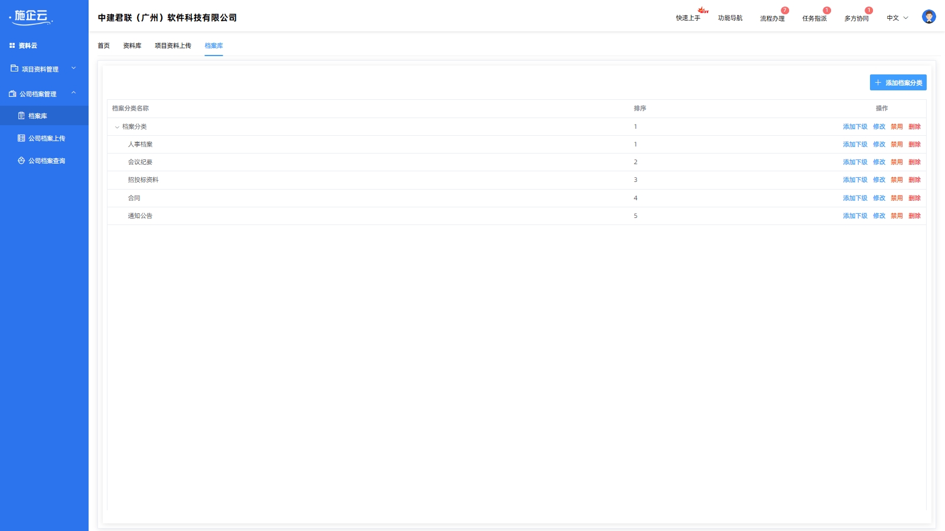The width and height of the screenshot is (945, 531).
Task: Expand the 项目资料管理 menu chevron
Action: 74,69
